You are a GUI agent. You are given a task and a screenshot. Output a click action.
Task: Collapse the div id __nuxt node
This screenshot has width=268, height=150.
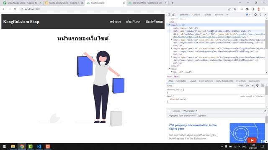coord(172,72)
